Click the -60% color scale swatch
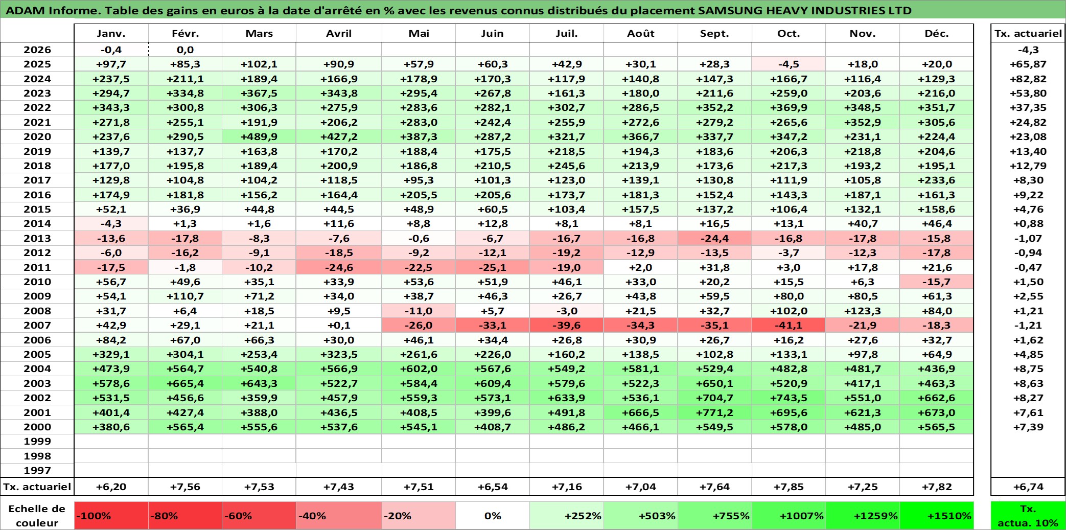 click(259, 516)
